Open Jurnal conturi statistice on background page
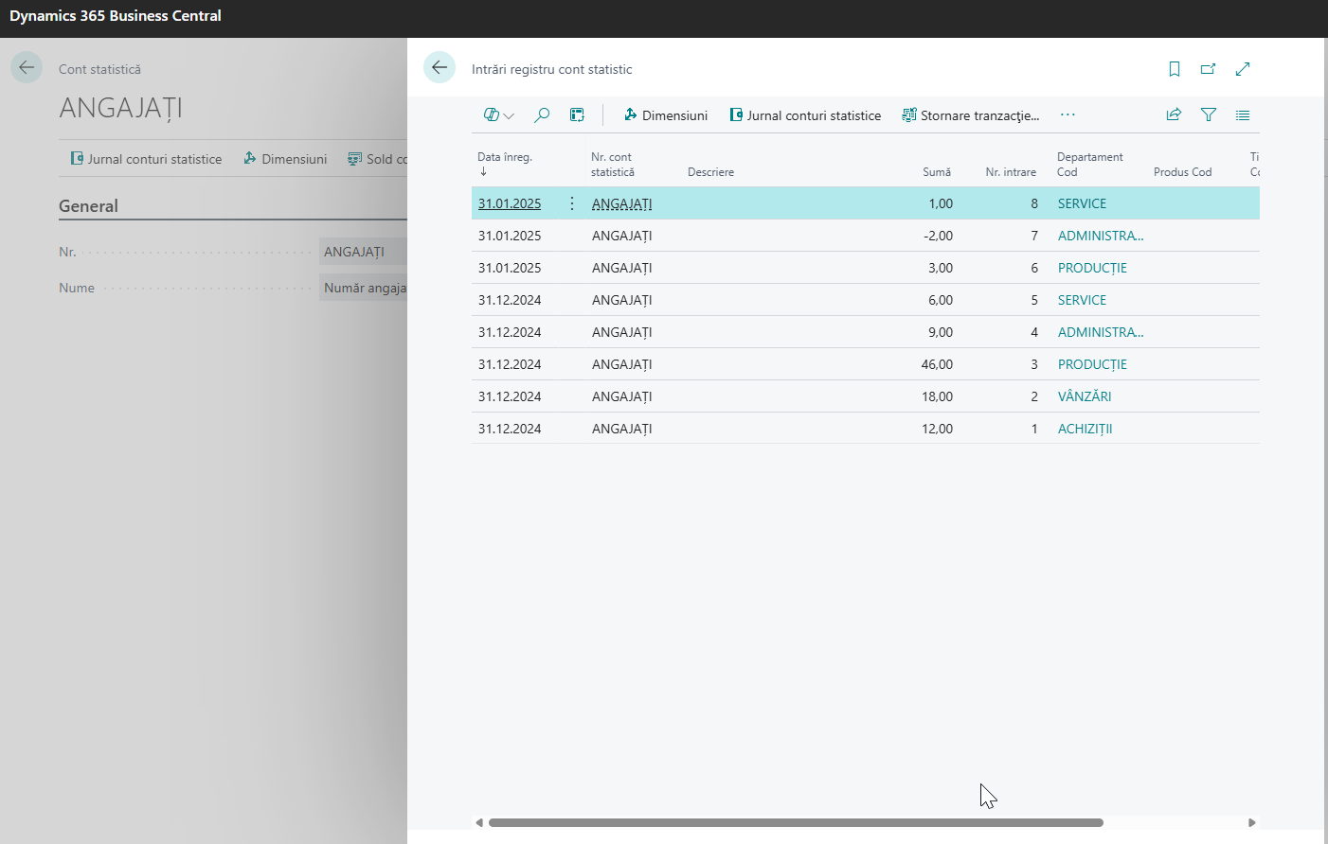Screen dimensions: 1328x844 146,159
